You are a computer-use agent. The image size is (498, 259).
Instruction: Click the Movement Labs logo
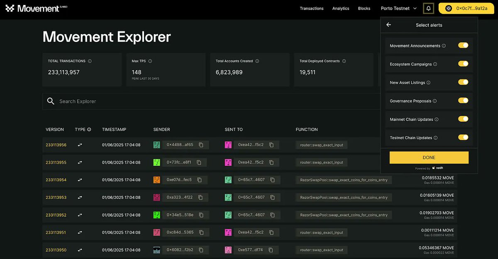click(37, 8)
